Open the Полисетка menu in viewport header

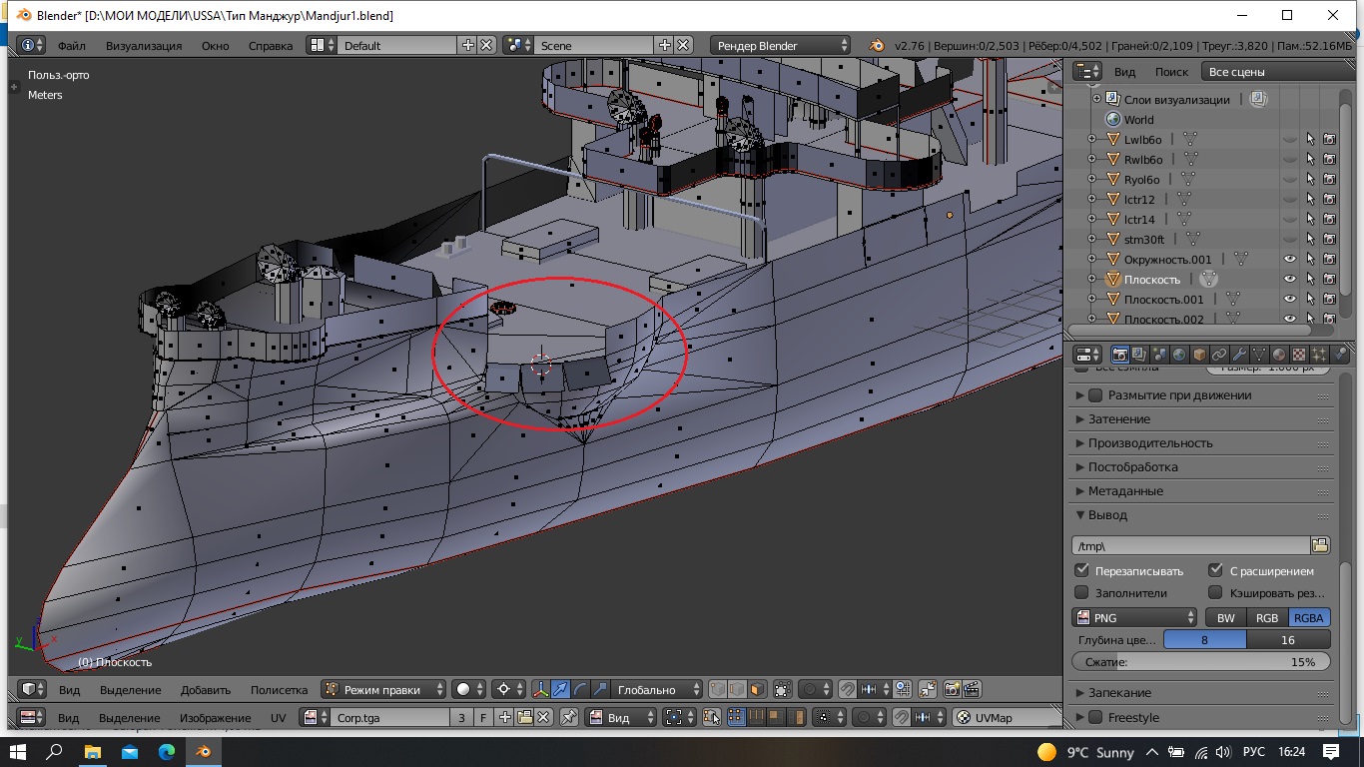(x=279, y=689)
